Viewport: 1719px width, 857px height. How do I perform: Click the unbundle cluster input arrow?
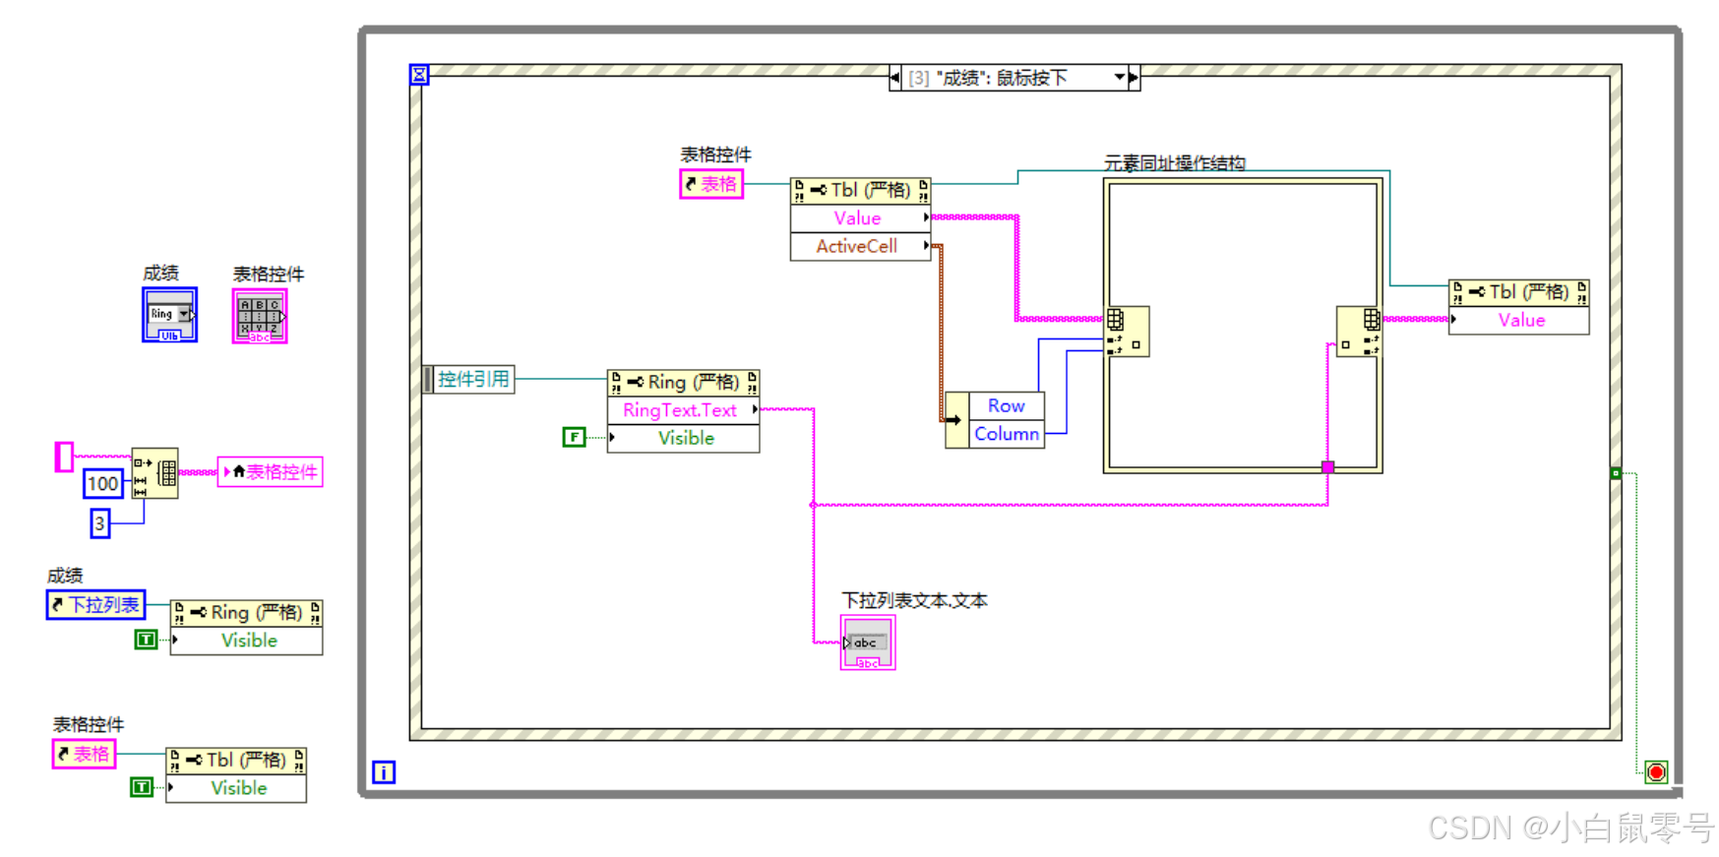[x=956, y=420]
